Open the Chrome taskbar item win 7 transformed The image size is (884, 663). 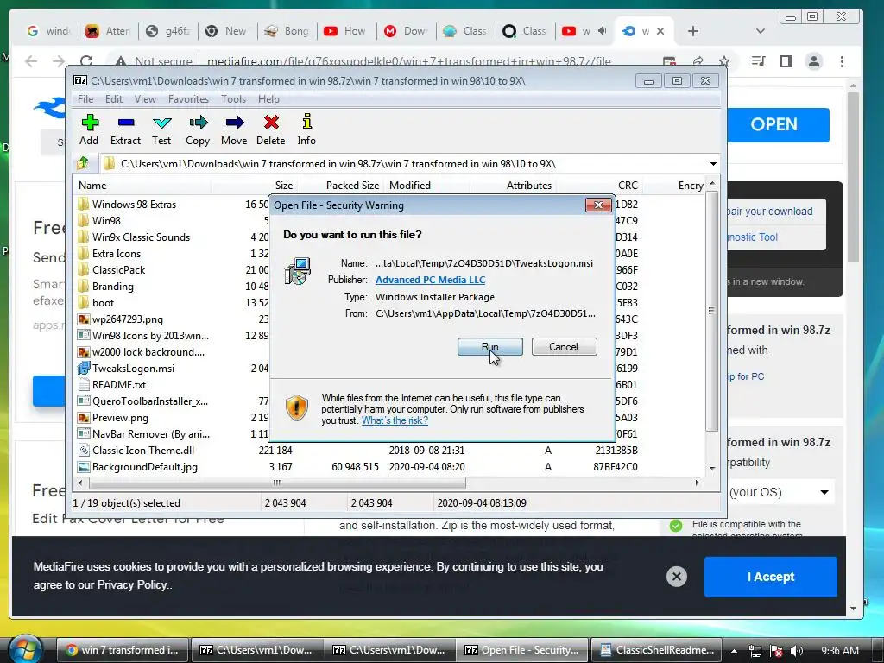pyautogui.click(x=123, y=649)
